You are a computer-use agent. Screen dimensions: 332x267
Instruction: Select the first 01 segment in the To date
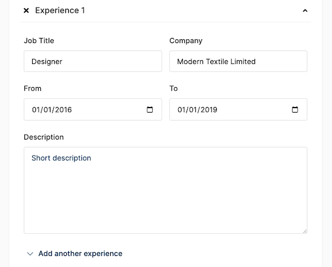pyautogui.click(x=181, y=109)
